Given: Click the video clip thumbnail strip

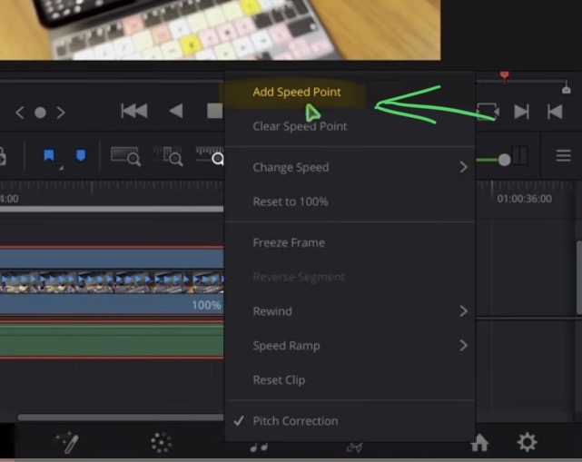Looking at the screenshot, I should point(112,282).
